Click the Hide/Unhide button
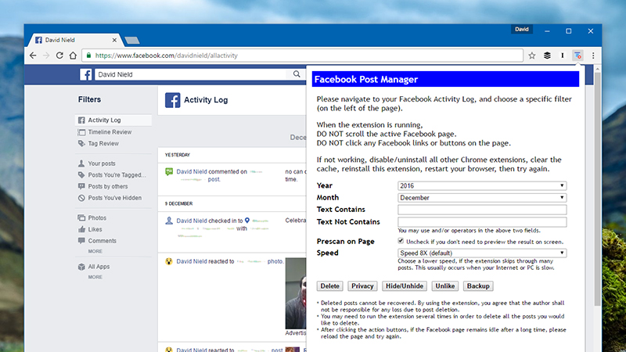The width and height of the screenshot is (626, 352). [405, 286]
